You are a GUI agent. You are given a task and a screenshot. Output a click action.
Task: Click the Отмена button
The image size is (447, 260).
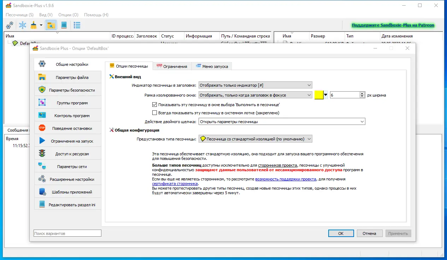point(369,233)
